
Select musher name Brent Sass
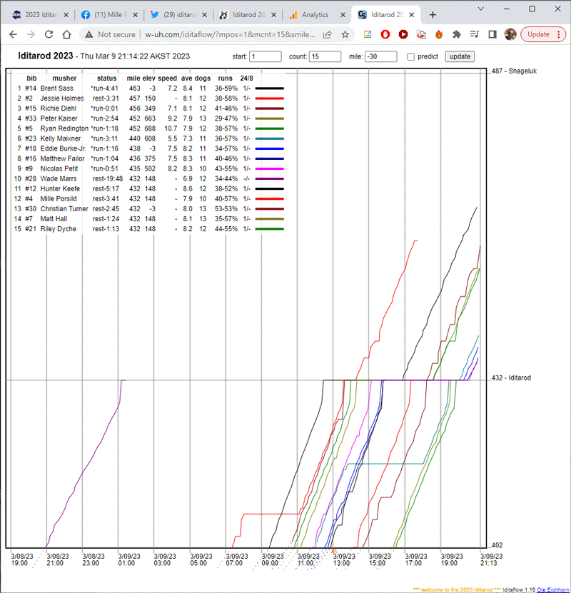click(56, 88)
